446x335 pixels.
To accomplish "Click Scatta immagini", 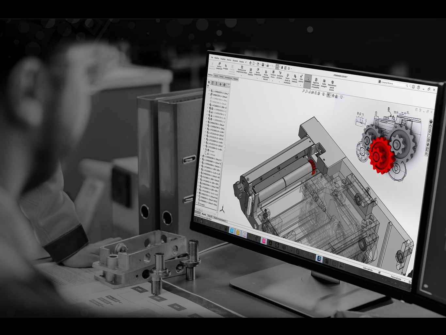I will coord(324,83).
